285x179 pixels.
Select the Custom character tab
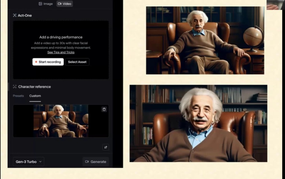pos(35,96)
